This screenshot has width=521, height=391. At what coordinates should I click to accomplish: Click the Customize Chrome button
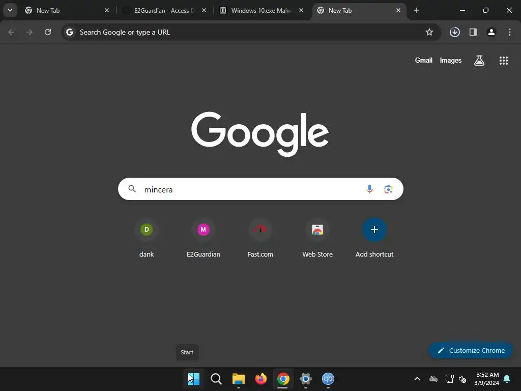pos(471,350)
